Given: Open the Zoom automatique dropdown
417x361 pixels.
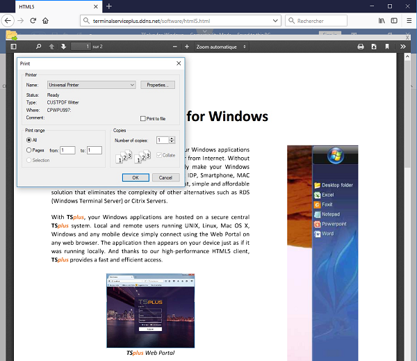Looking at the screenshot, I should pos(221,47).
